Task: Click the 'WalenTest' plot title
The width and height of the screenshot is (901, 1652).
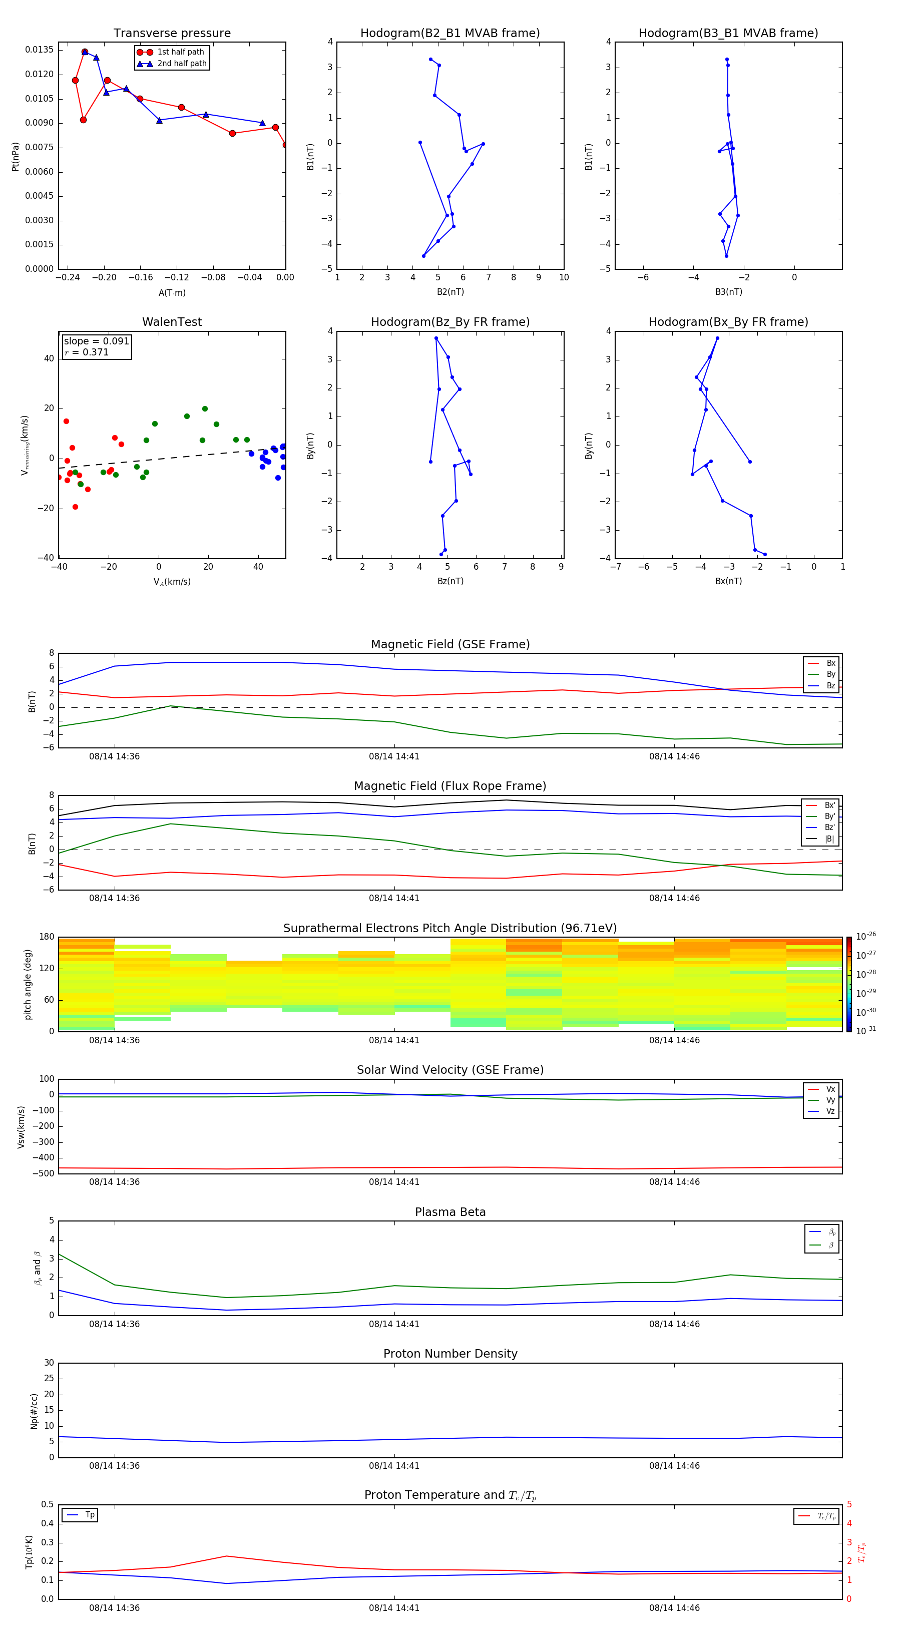Action: point(172,322)
